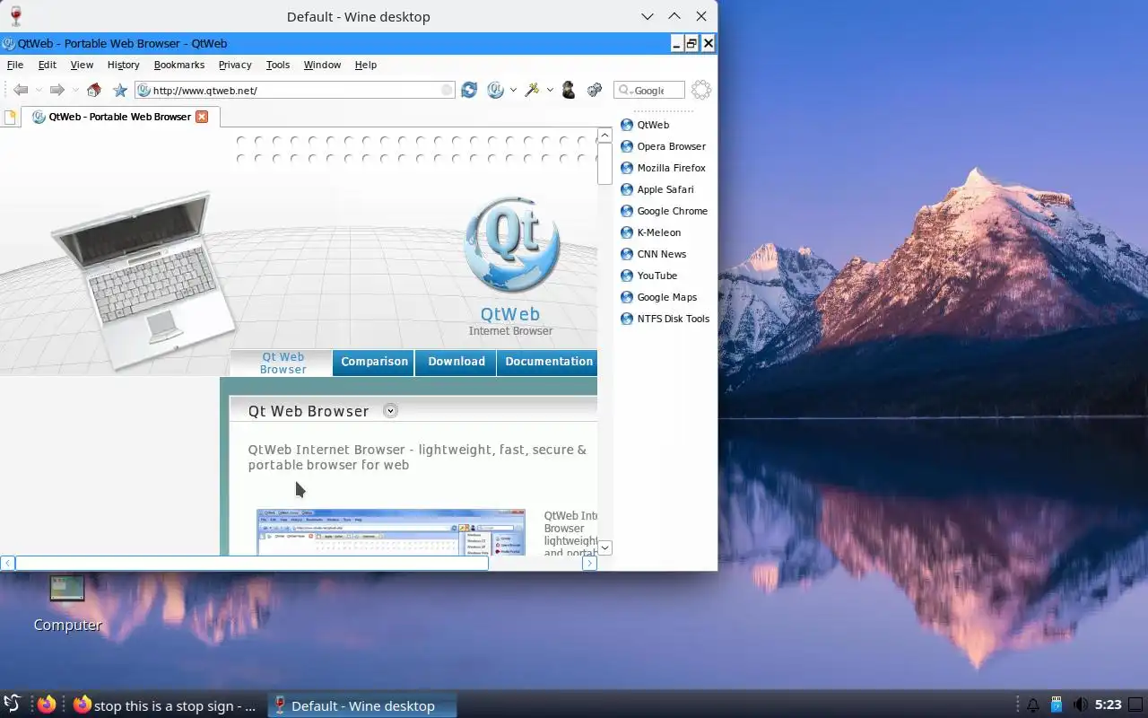Viewport: 1148px width, 718px height.
Task: Open the start menu icon in taskbar
Action: coord(12,705)
